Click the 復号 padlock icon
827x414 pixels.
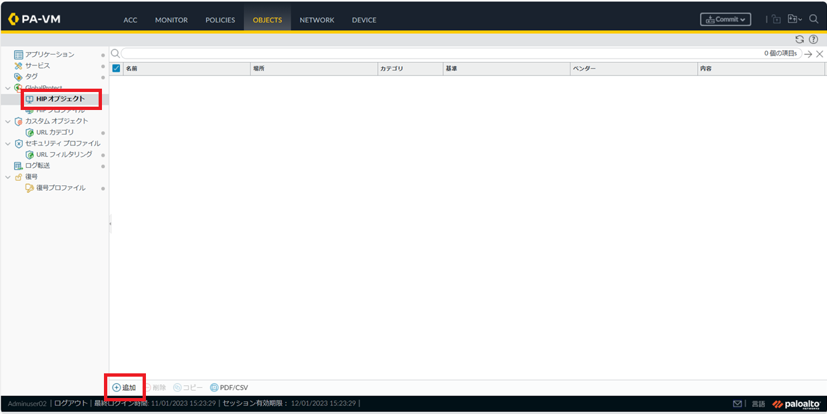coord(19,177)
